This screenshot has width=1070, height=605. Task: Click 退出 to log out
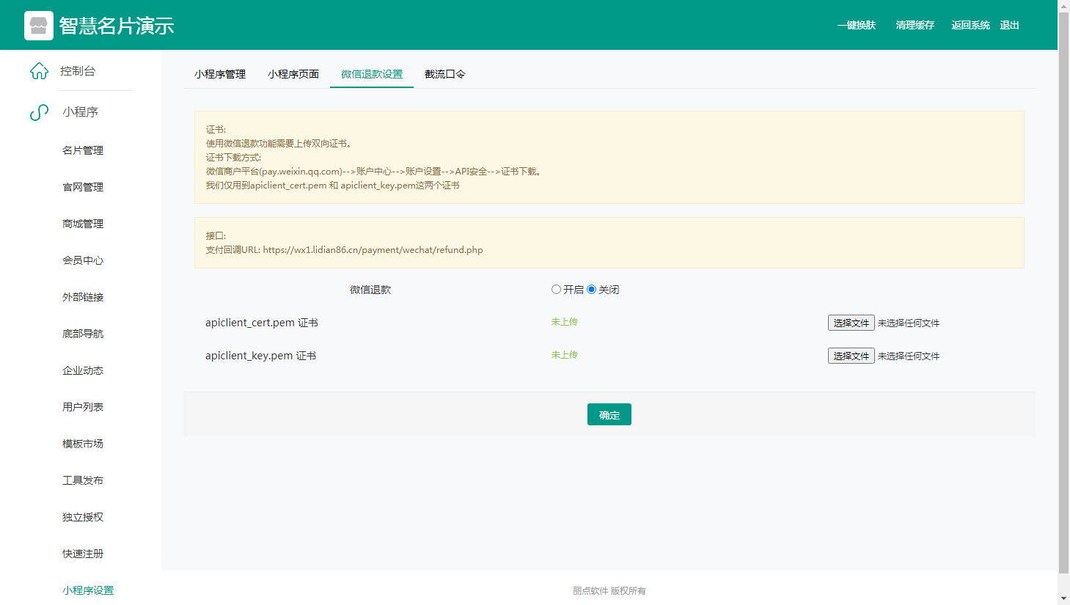coord(1010,25)
